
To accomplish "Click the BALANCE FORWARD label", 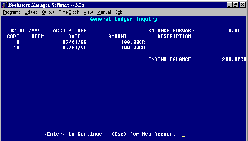I will point(171,31).
